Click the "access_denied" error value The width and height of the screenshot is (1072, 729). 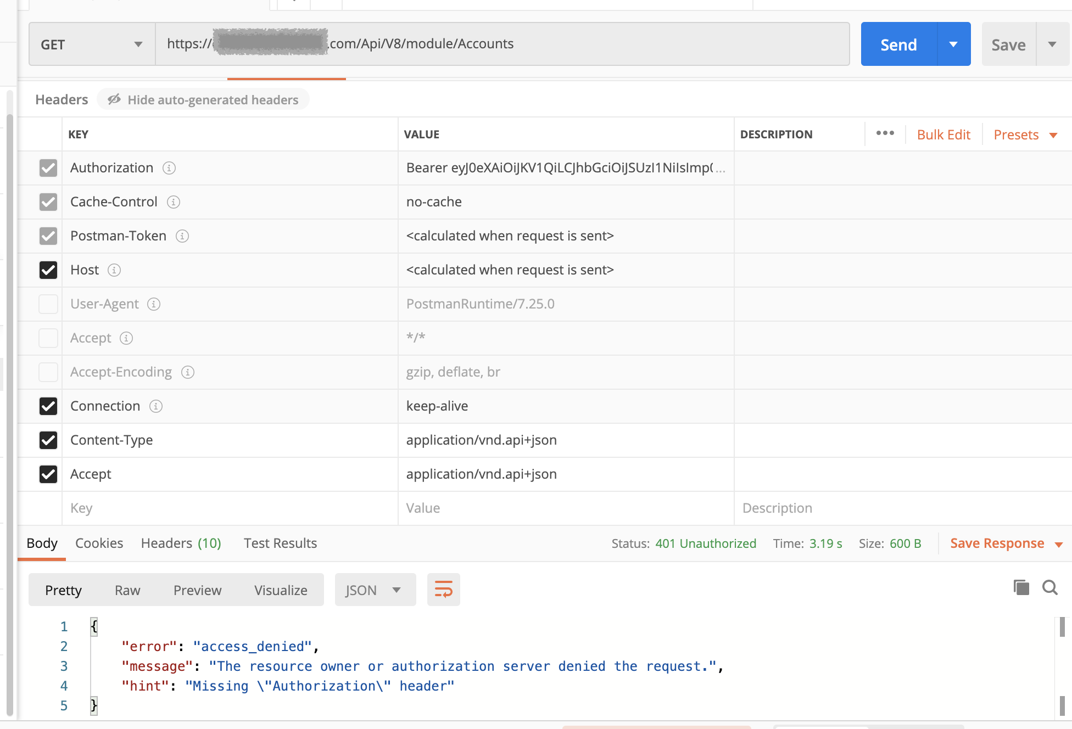pyautogui.click(x=252, y=647)
